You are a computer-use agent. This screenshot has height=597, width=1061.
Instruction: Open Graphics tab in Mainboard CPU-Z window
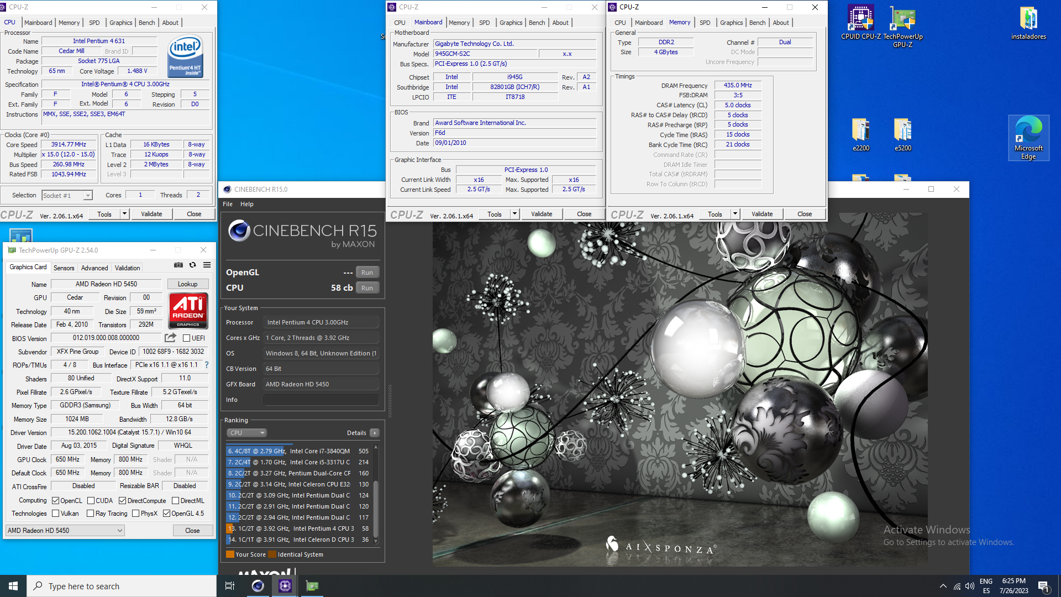pos(511,23)
